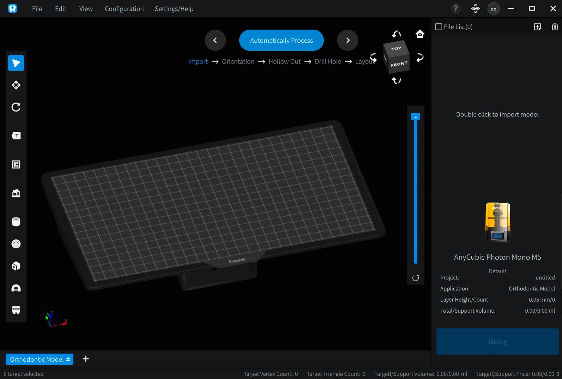
Task: Click the 0 target selected status text
Action: pyautogui.click(x=24, y=374)
